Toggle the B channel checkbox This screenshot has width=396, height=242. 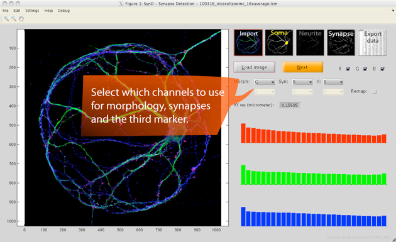point(383,69)
